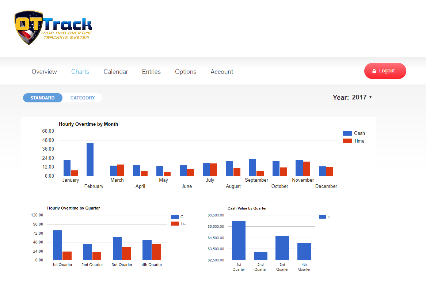Go to the Overview page
Screen dimensions: 426x302
[x=44, y=72]
